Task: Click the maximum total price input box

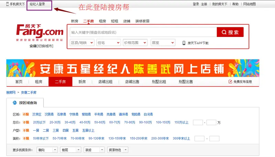Action: click(211, 122)
